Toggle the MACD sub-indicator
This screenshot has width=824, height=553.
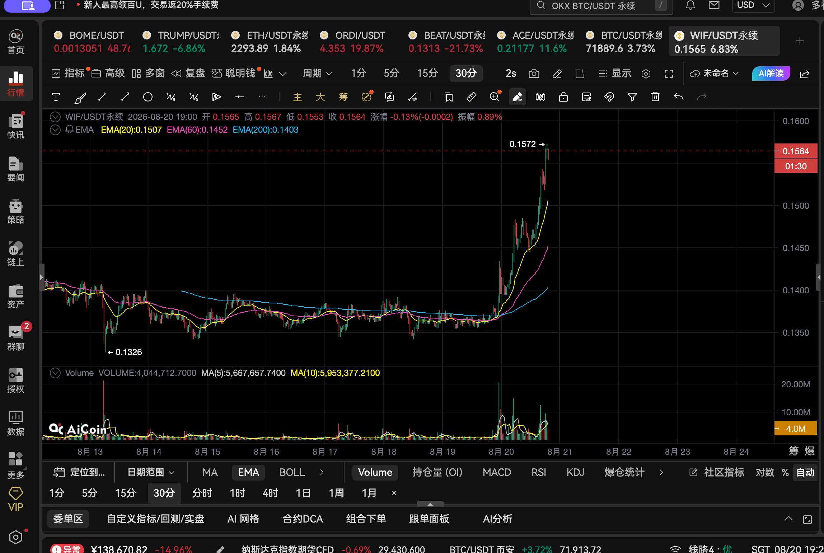(x=497, y=473)
